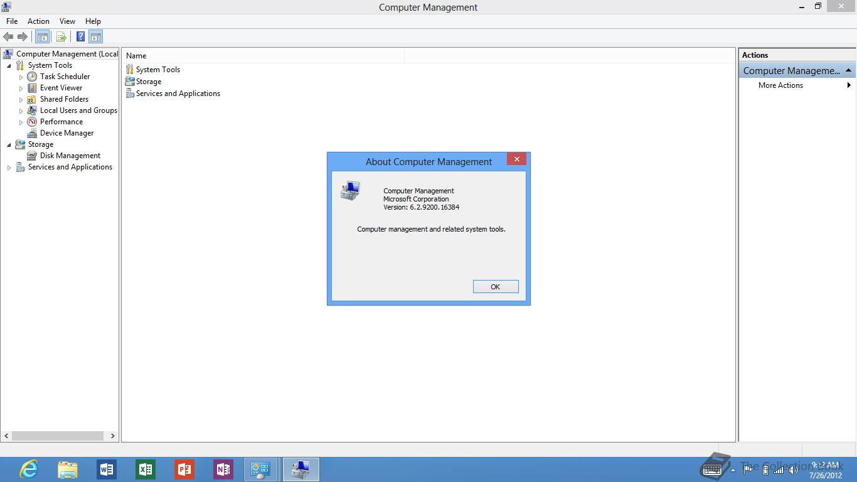The image size is (857, 482).
Task: Open the File menu
Action: click(12, 21)
